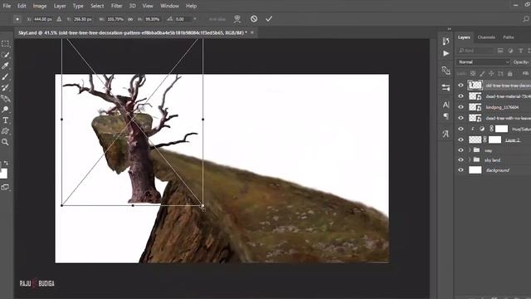Filter layers by pixel layers icon
This screenshot has width=531, height=299.
500,51
